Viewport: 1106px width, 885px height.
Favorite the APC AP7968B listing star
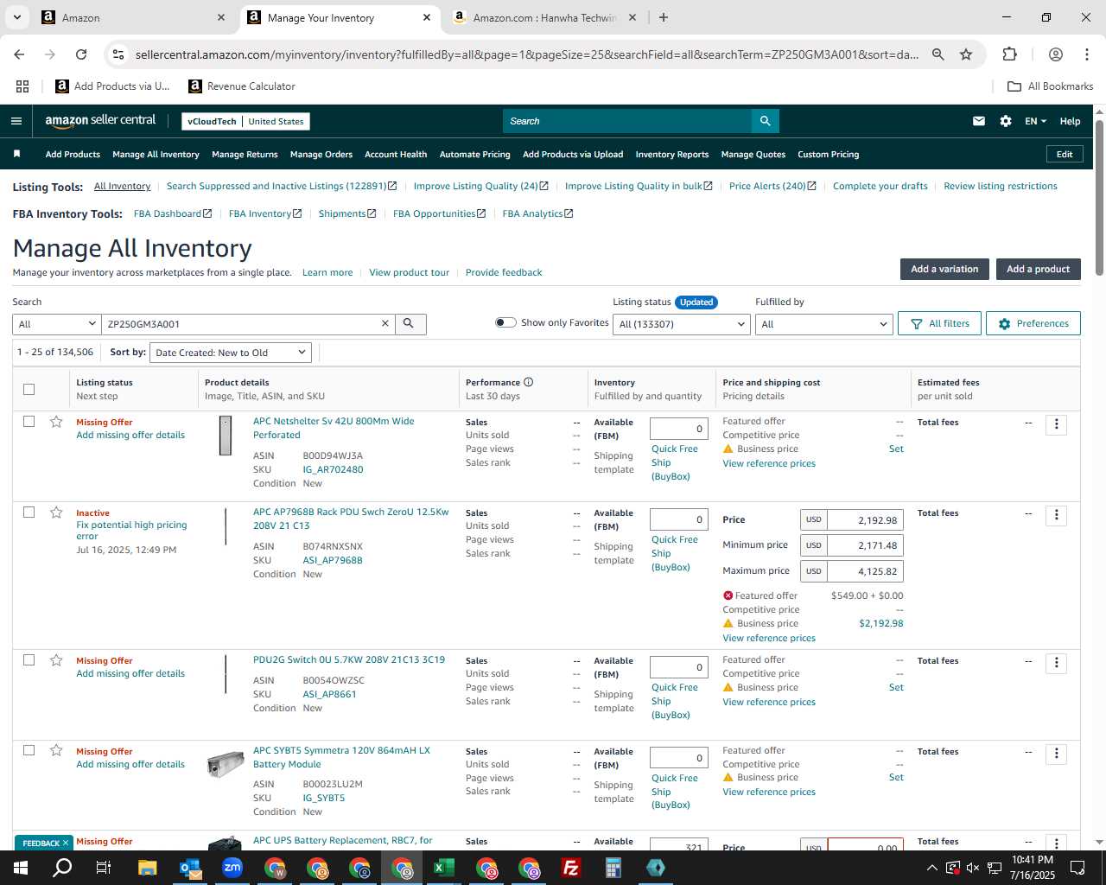pyautogui.click(x=56, y=513)
